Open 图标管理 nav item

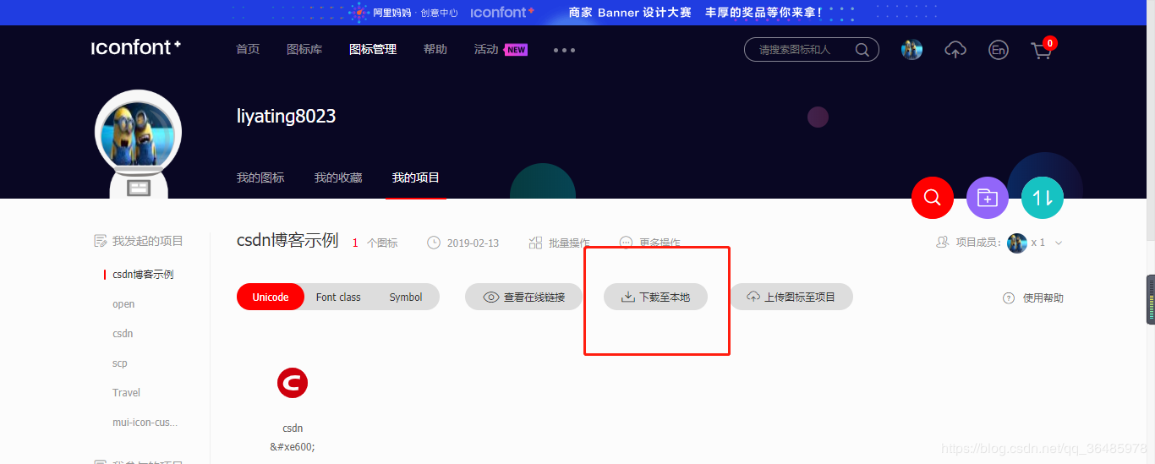tap(373, 49)
